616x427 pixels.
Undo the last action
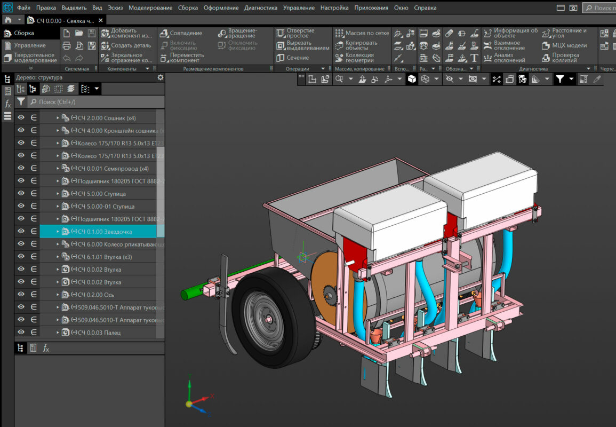click(x=67, y=59)
